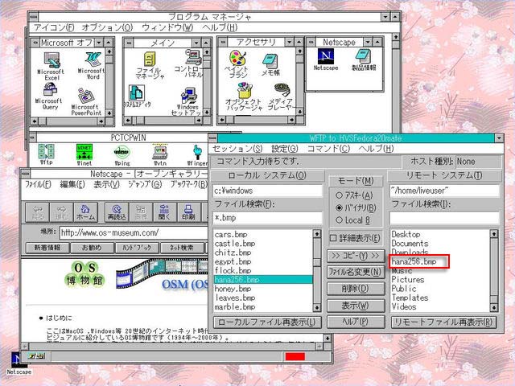Select the アスキー(A) transfer mode
This screenshot has width=515, height=386.
pos(354,195)
